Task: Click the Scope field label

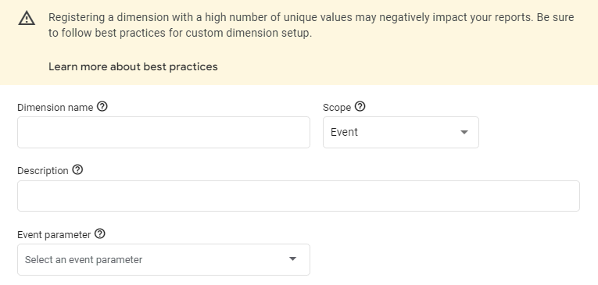Action: pyautogui.click(x=337, y=108)
